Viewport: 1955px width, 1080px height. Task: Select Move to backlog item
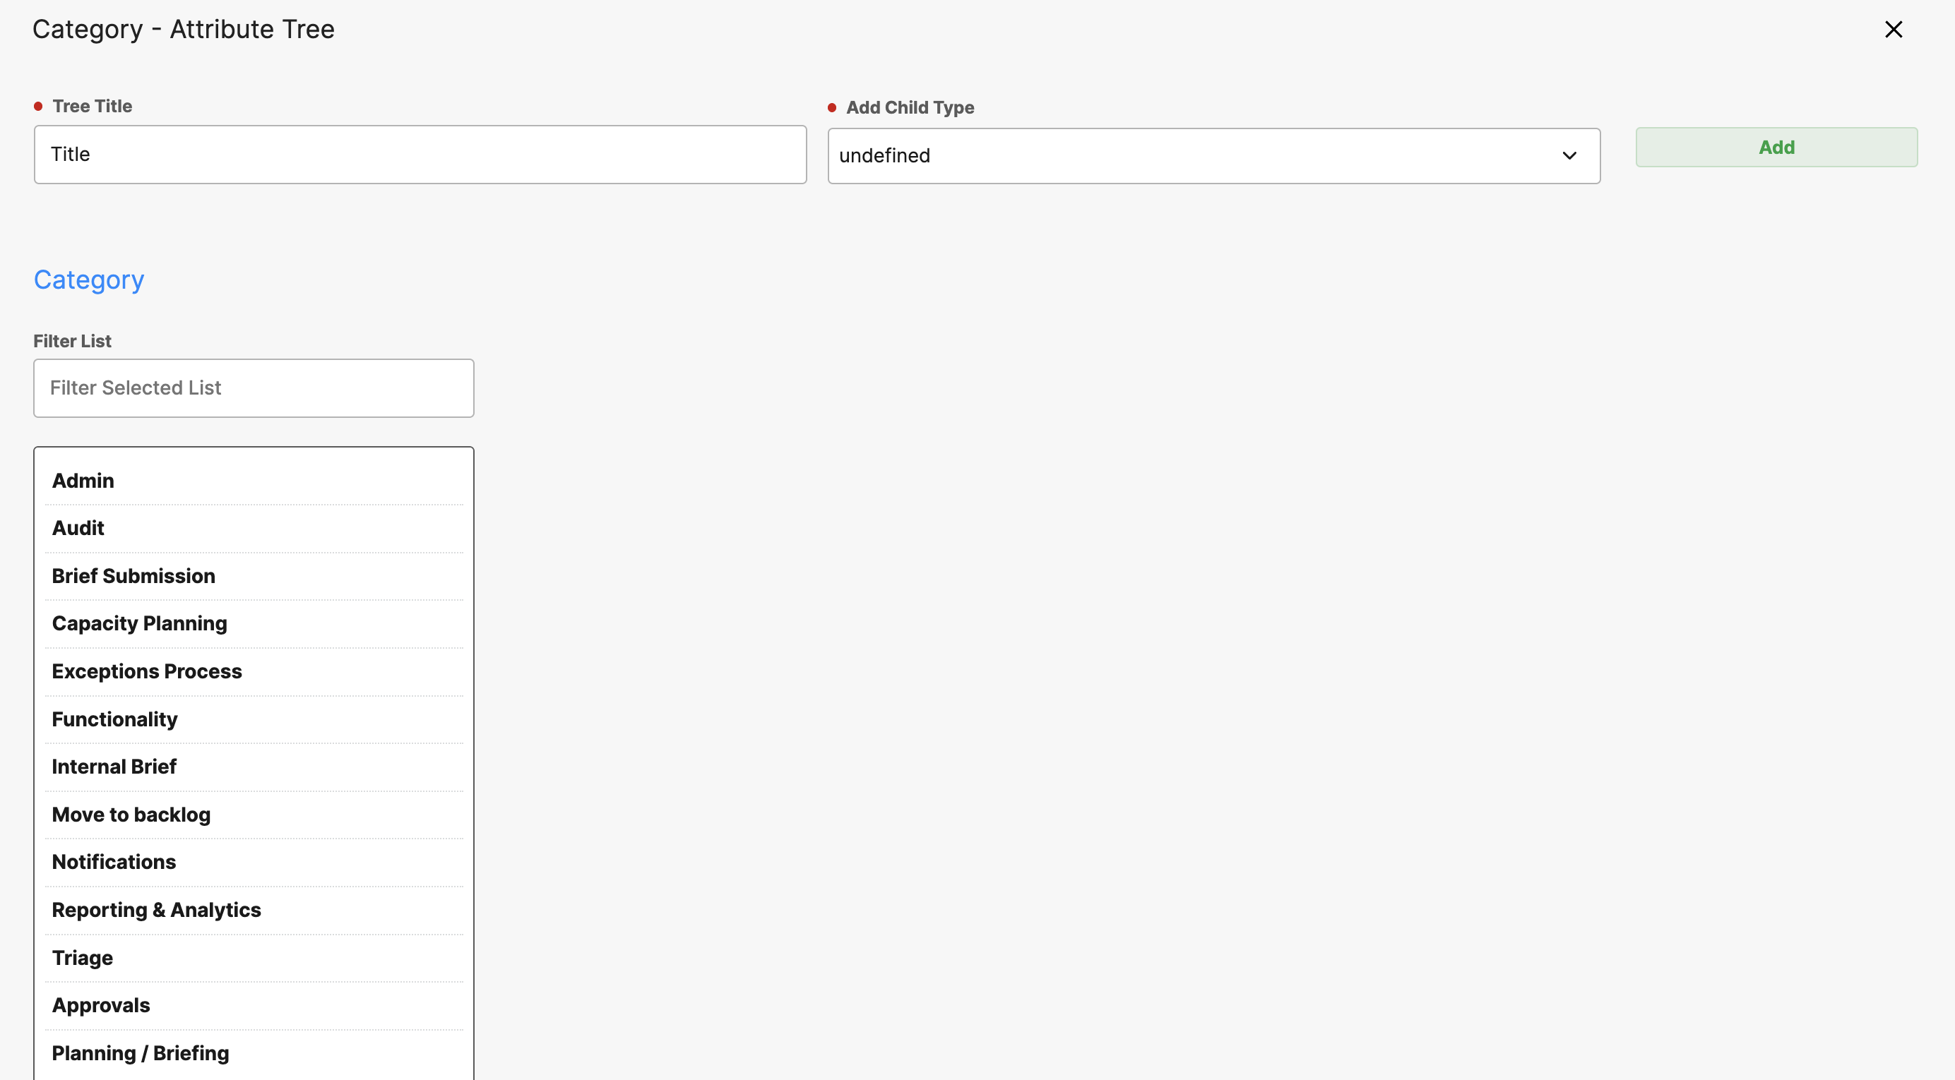[131, 815]
